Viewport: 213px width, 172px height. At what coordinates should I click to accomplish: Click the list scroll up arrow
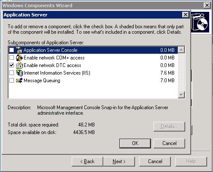pos(181,50)
